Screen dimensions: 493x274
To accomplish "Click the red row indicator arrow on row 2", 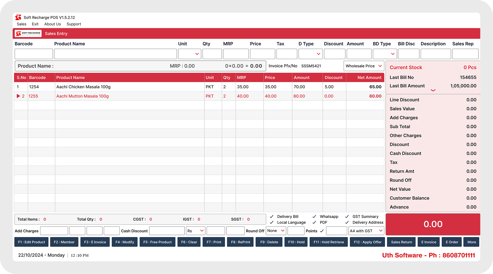I will pyautogui.click(x=18, y=96).
